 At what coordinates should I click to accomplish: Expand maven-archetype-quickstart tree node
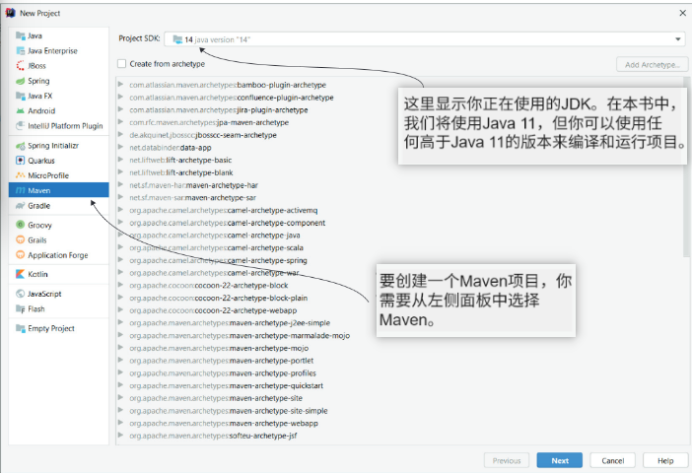120,385
